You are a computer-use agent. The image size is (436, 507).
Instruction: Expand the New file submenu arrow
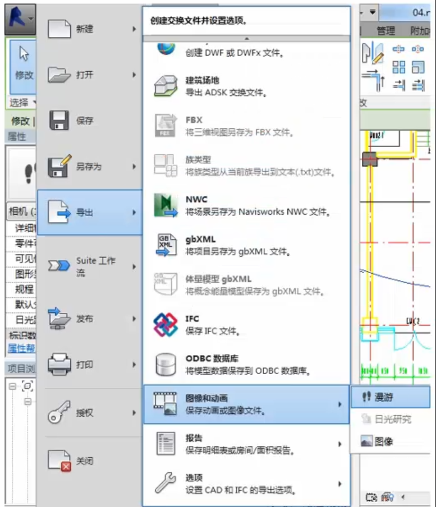(134, 29)
